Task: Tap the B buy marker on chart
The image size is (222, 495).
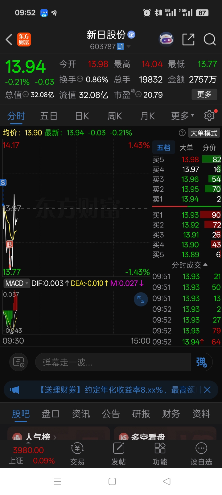Action: (x=10, y=244)
